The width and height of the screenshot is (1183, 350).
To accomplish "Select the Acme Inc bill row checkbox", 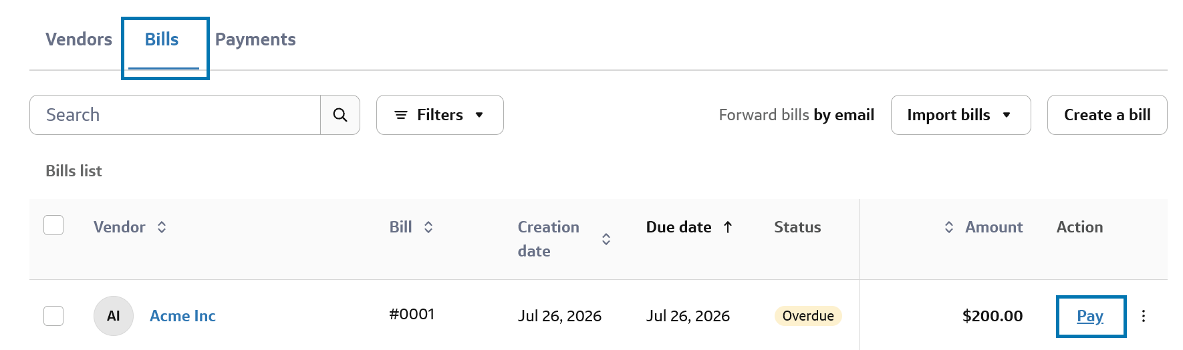I will pos(53,316).
